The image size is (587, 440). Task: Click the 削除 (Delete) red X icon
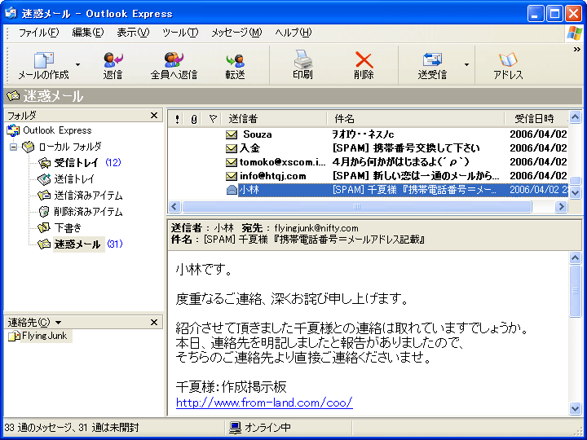[364, 59]
